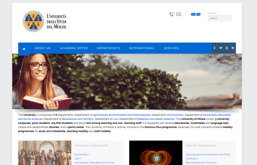Image resolution: width=257 pixels, height=165 pixels.
Task: Switch language to English (Eng)
Action: (198, 14)
